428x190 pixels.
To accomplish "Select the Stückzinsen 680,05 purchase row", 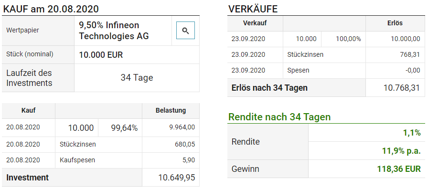I will coord(101,145).
